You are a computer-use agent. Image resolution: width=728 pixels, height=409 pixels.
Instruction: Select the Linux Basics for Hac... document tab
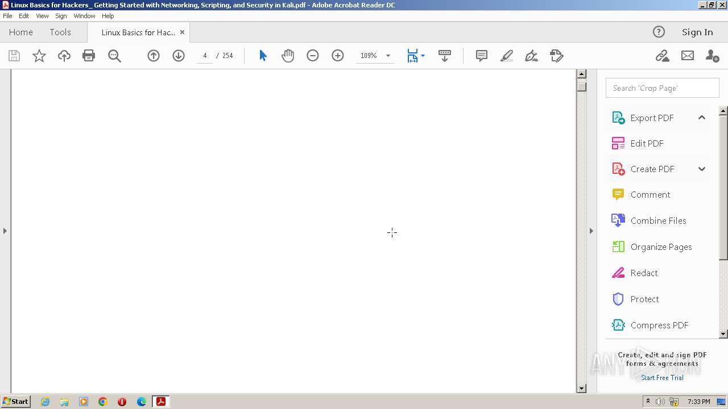pos(138,32)
